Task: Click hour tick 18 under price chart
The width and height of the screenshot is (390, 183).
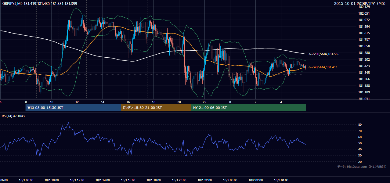Action: [x=154, y=102]
